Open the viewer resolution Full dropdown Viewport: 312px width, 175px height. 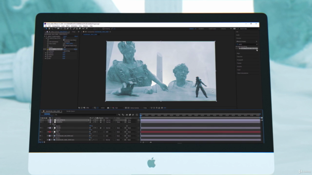click(119, 108)
